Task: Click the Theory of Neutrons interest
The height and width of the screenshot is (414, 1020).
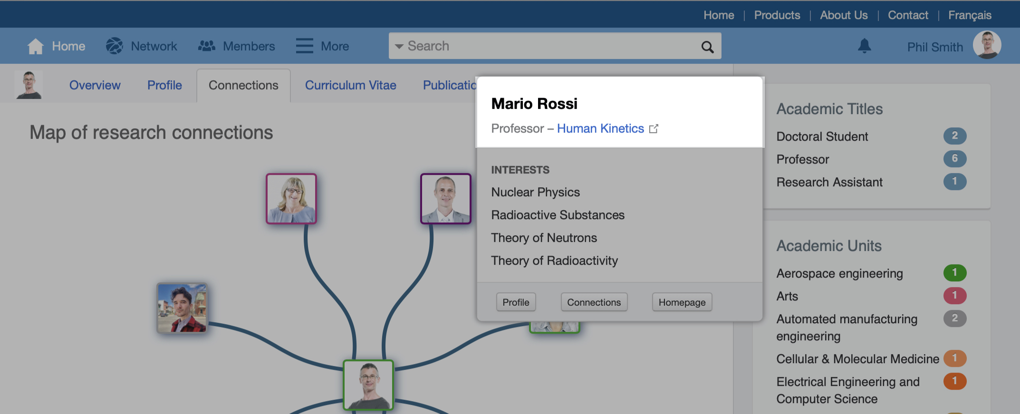Action: point(544,238)
